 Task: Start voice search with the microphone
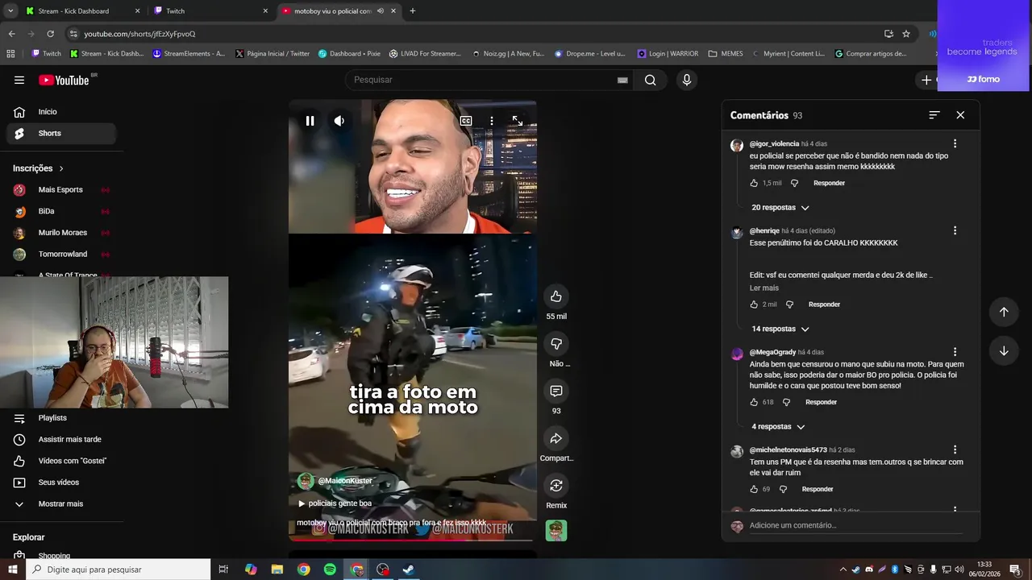(687, 80)
